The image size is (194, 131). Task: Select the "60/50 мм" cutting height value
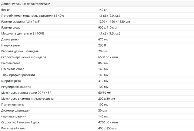[x=105, y=93]
